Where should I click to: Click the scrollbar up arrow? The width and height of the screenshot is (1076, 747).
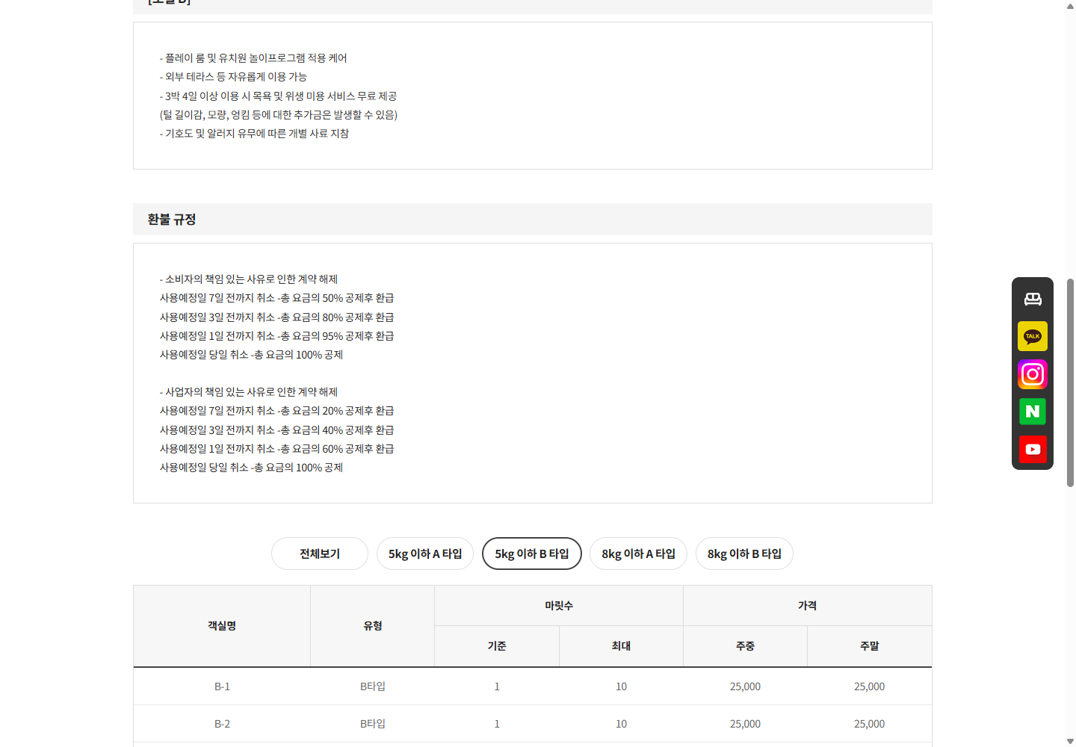click(x=1070, y=5)
